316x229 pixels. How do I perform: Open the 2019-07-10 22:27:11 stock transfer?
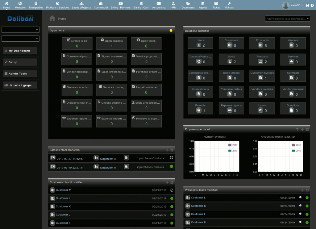tap(70, 168)
